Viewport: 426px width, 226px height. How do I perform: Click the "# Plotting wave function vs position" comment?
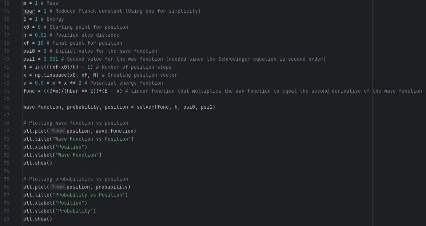76,123
